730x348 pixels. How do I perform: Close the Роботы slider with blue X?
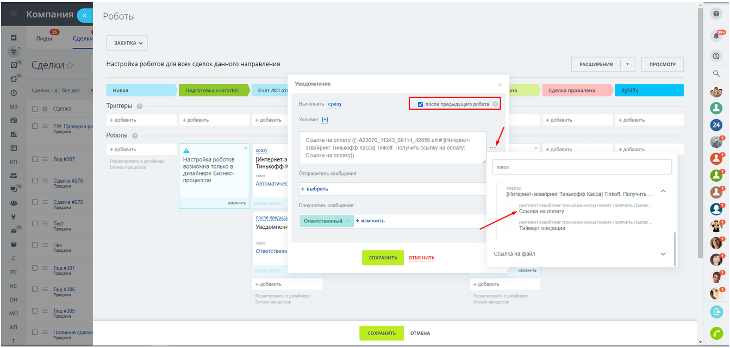84,16
